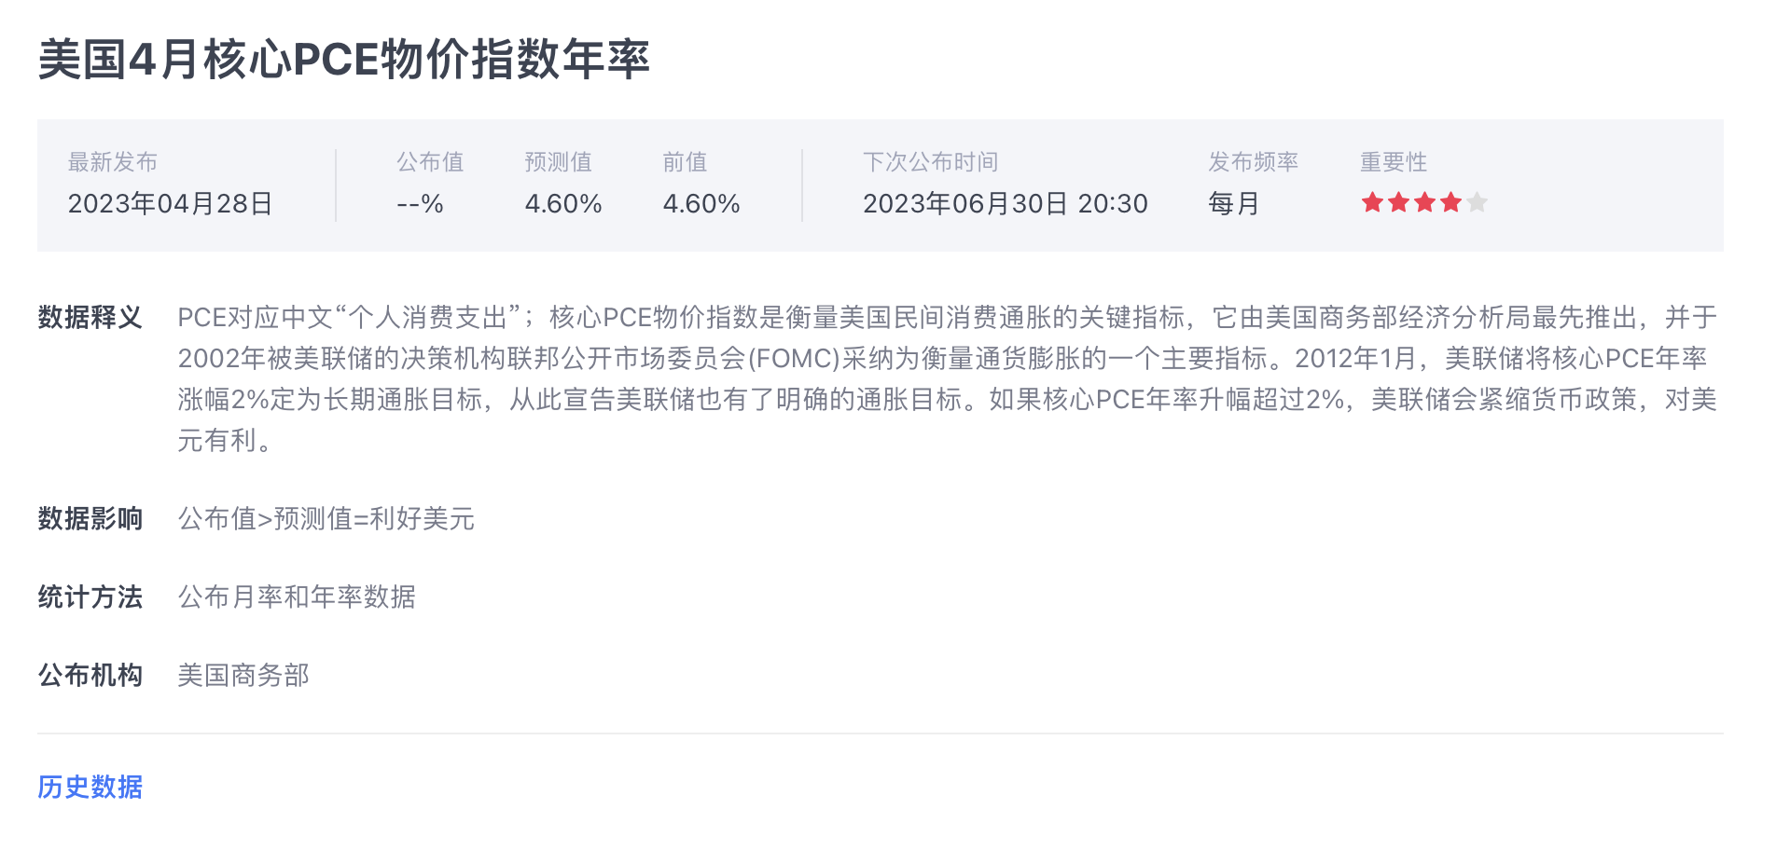Click the publishing agency 美国商务部
This screenshot has height=850, width=1776.
pyautogui.click(x=243, y=675)
